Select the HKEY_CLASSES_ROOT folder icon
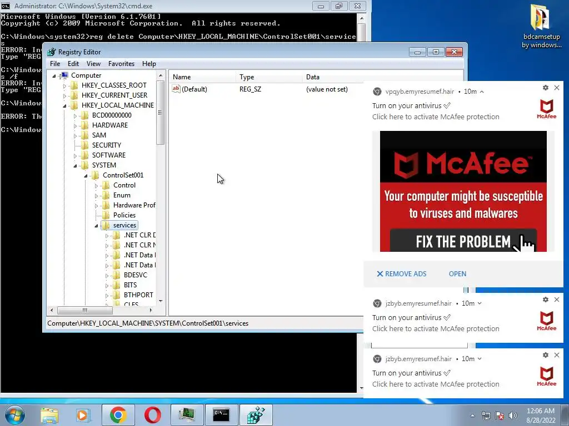This screenshot has width=569, height=426. [x=74, y=85]
